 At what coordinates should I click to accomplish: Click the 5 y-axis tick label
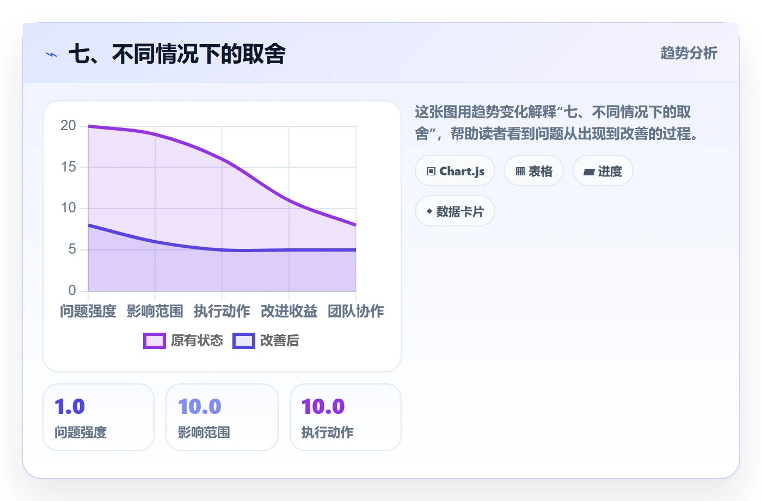click(72, 249)
